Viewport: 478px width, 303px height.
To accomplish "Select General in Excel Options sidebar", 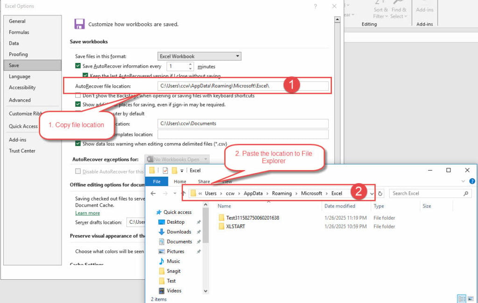I will 17,21.
